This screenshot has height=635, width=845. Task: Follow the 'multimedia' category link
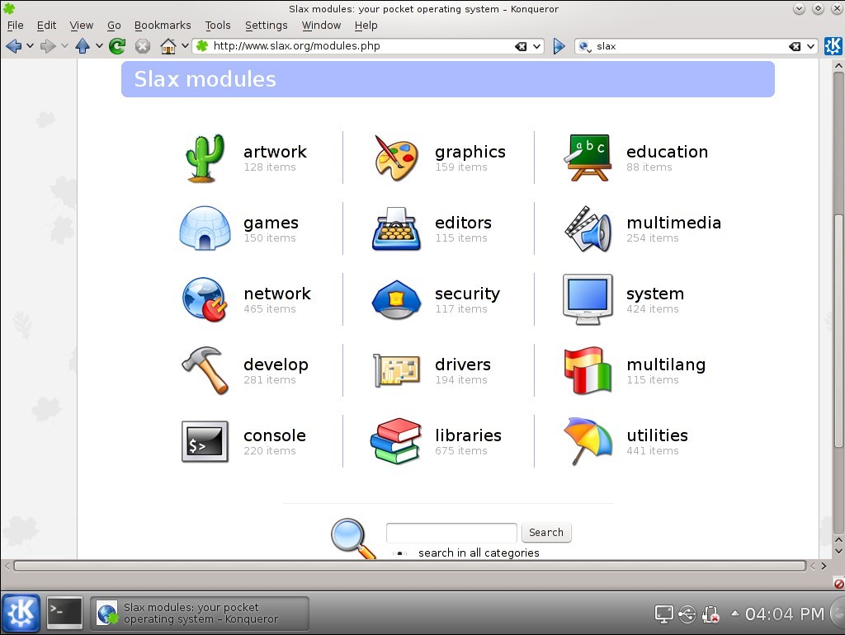click(x=673, y=223)
